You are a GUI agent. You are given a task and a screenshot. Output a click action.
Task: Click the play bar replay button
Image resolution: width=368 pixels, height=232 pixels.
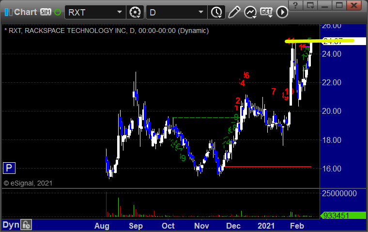tap(282, 12)
